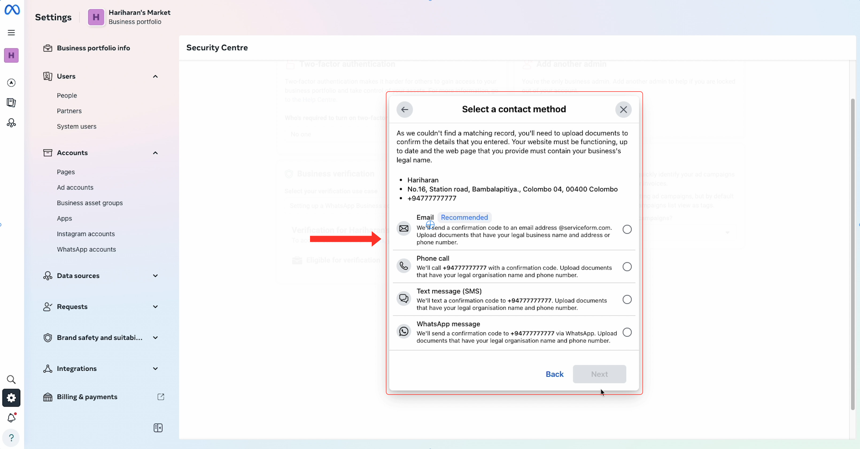Screen dimensions: 860x449
Task: Click the WhatsApp message icon
Action: [404, 331]
